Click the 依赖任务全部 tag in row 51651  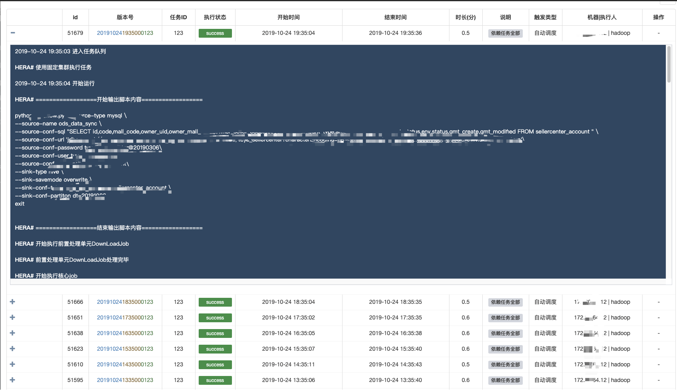pos(506,318)
